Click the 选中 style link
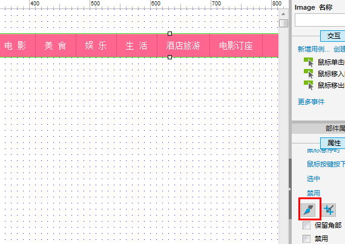This screenshot has width=345, height=244. (314, 179)
